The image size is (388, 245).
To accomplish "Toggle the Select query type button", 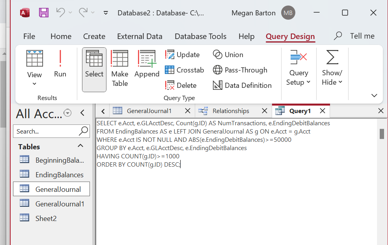I will [94, 69].
